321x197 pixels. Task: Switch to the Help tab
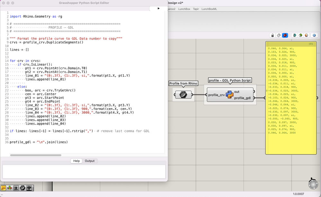click(x=76, y=161)
